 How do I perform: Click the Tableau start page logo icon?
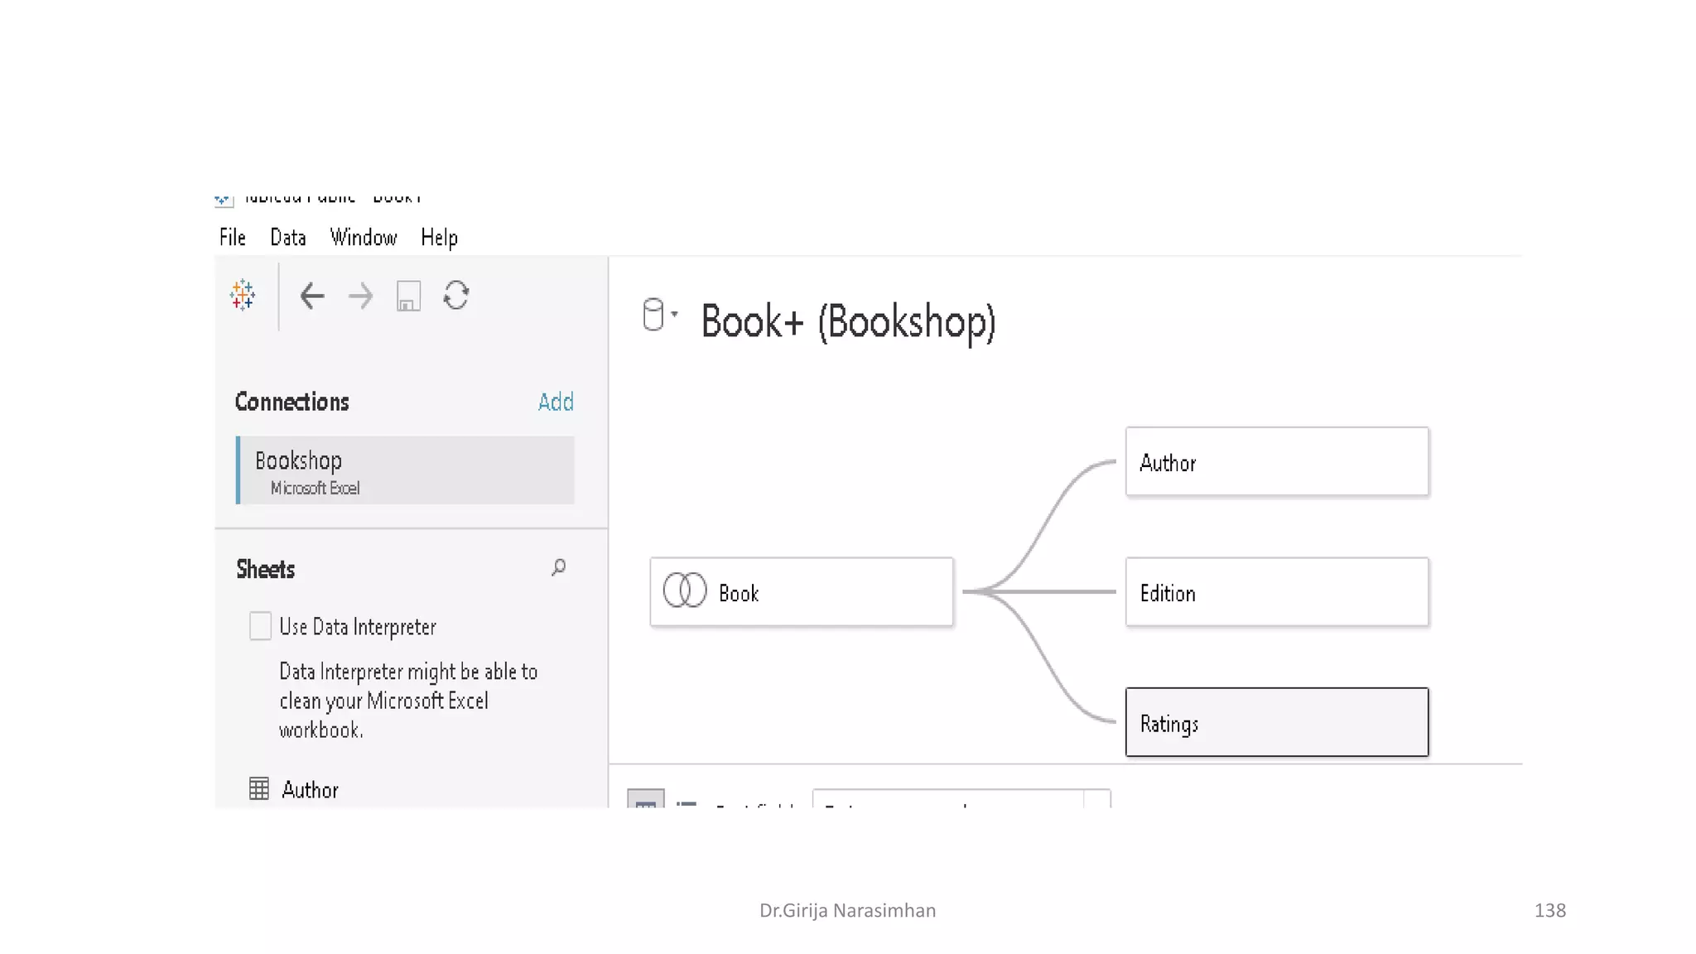(243, 295)
